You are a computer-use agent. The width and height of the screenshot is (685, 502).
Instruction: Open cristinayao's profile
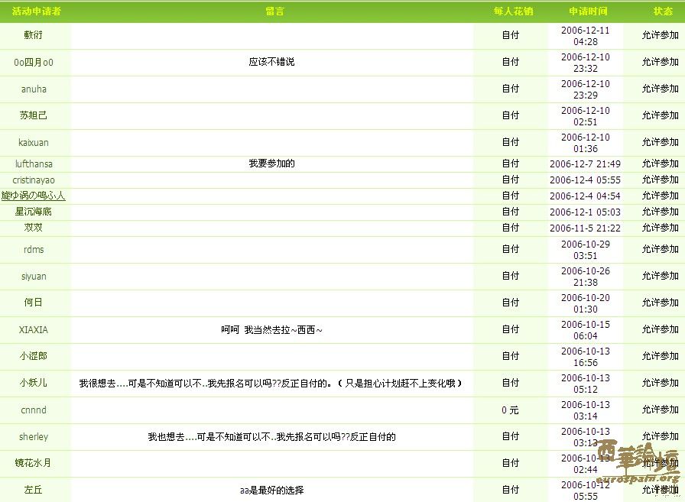coord(34,180)
